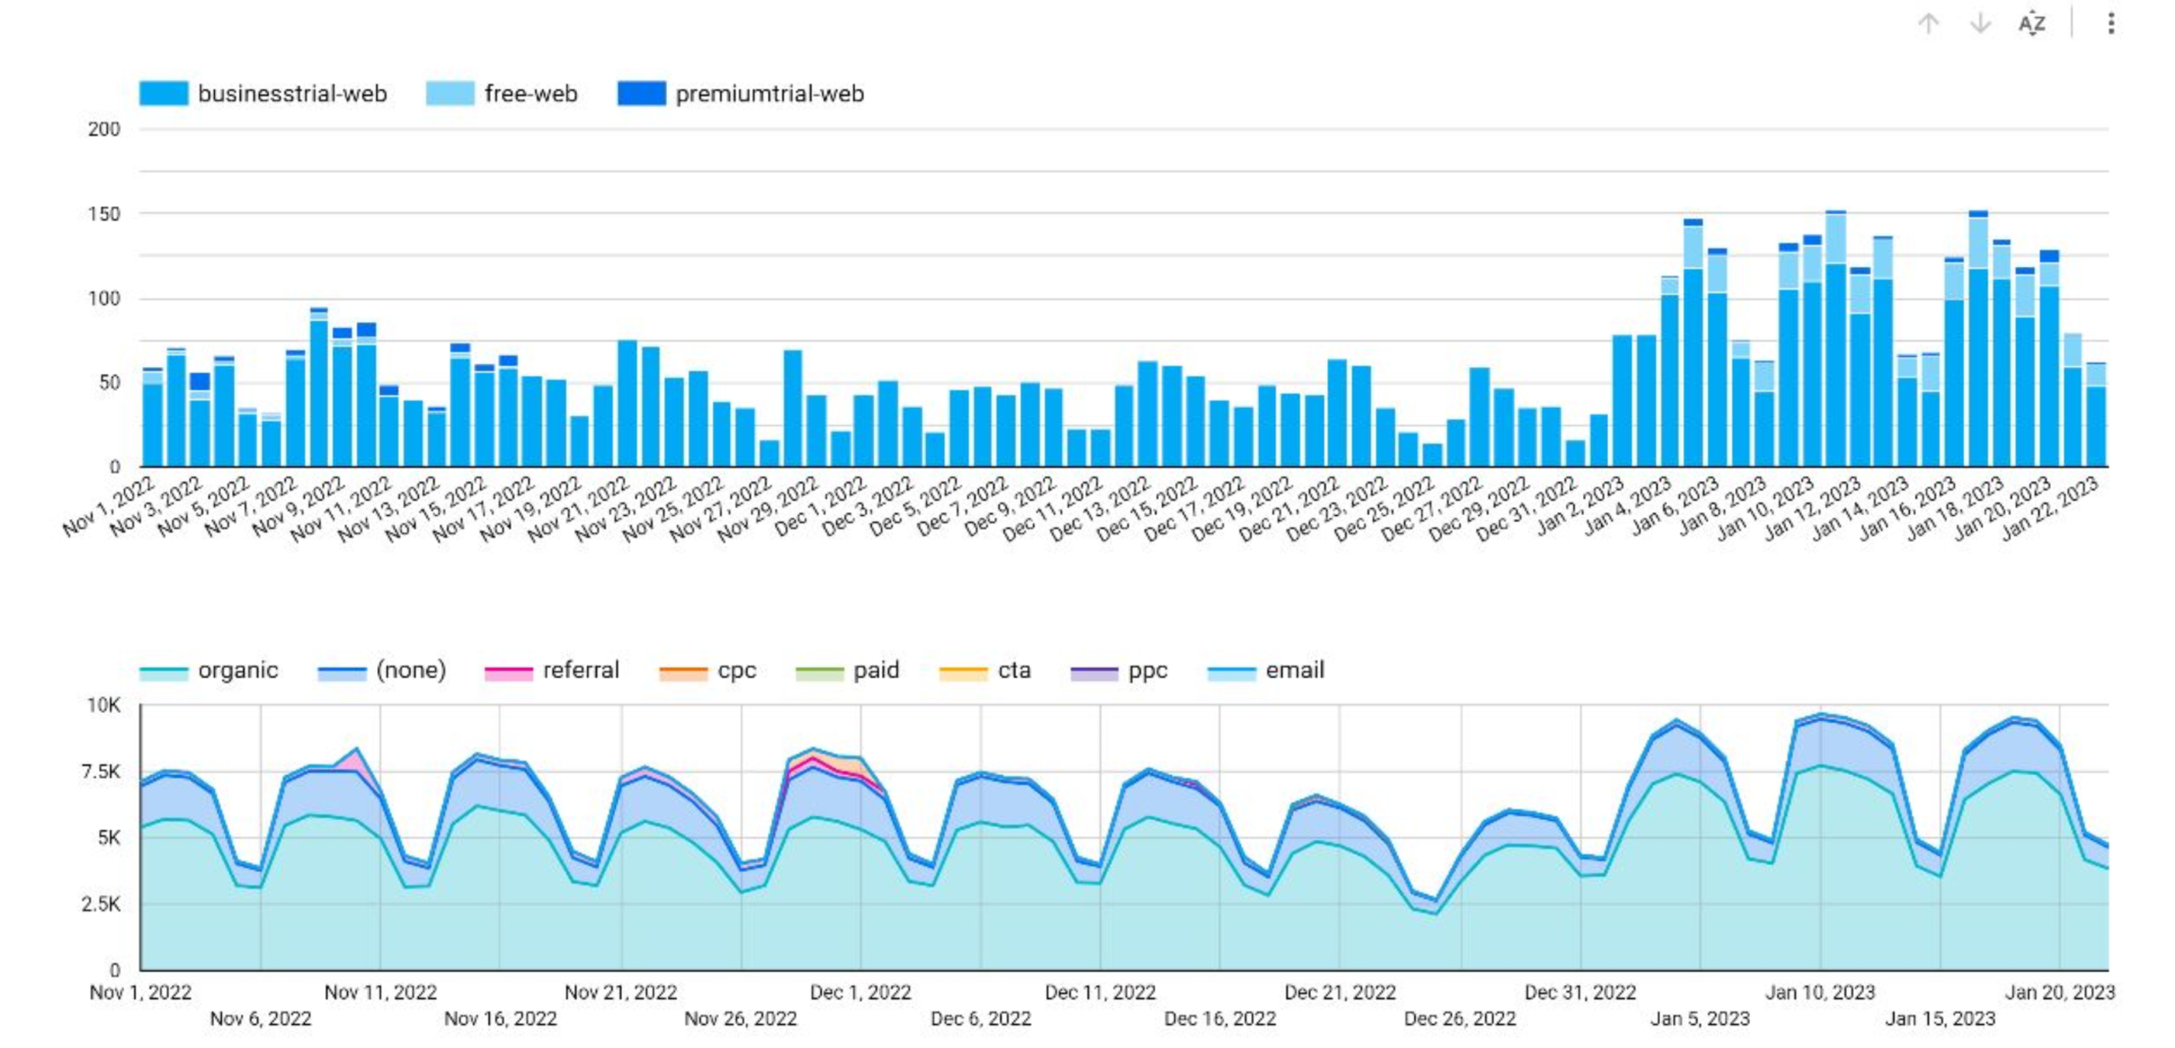The image size is (2175, 1048).
Task: Click the 200 value on bar chart axis
Action: [x=104, y=129]
